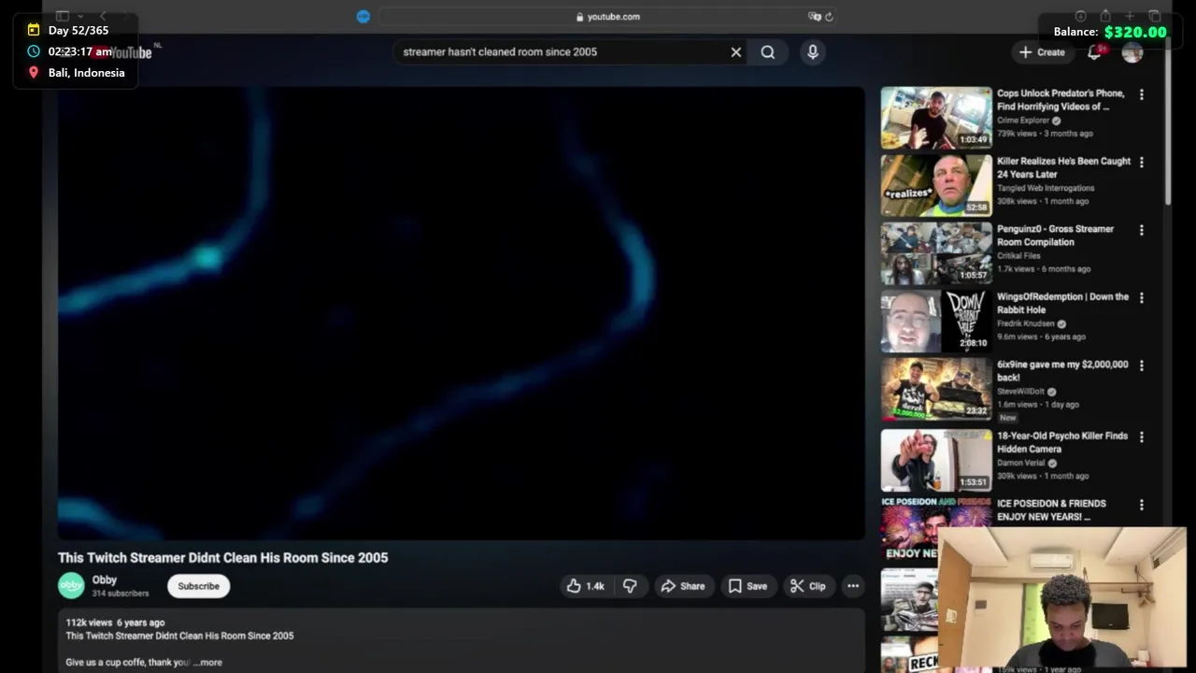The image size is (1196, 673).
Task: Open options menu for Cops Unlock Predator's Phone video
Action: (1141, 94)
